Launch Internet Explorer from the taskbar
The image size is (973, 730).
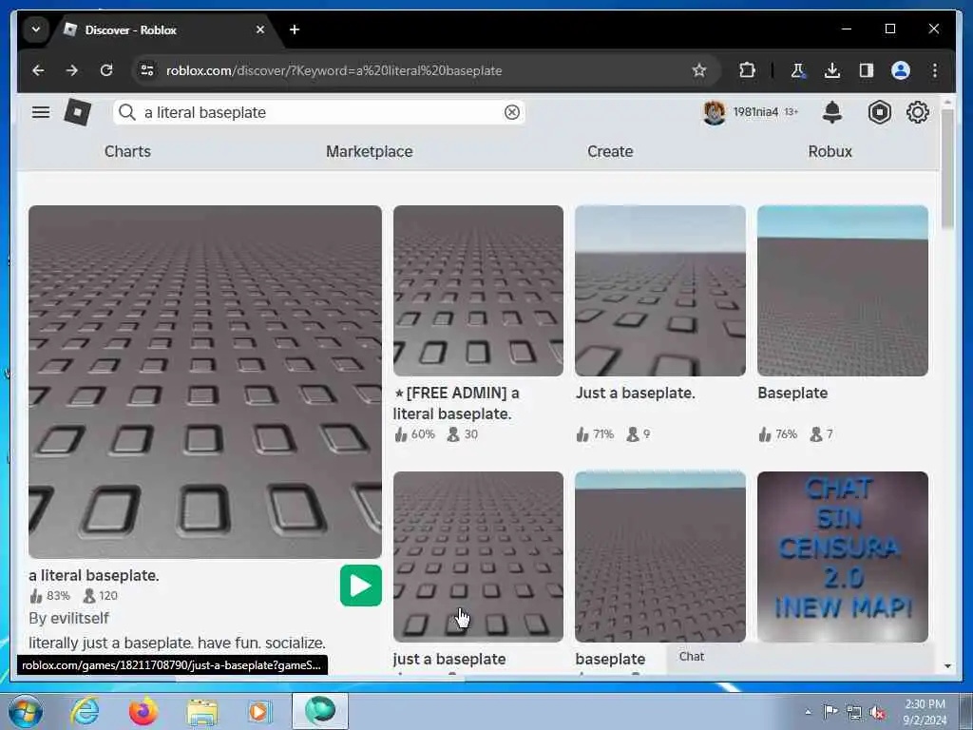[x=85, y=711]
